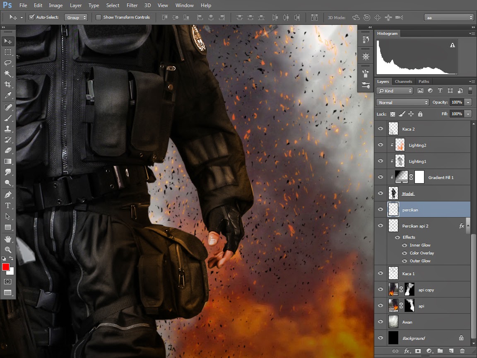Open the Filter menu
The height and width of the screenshot is (358, 477).
(x=132, y=5)
